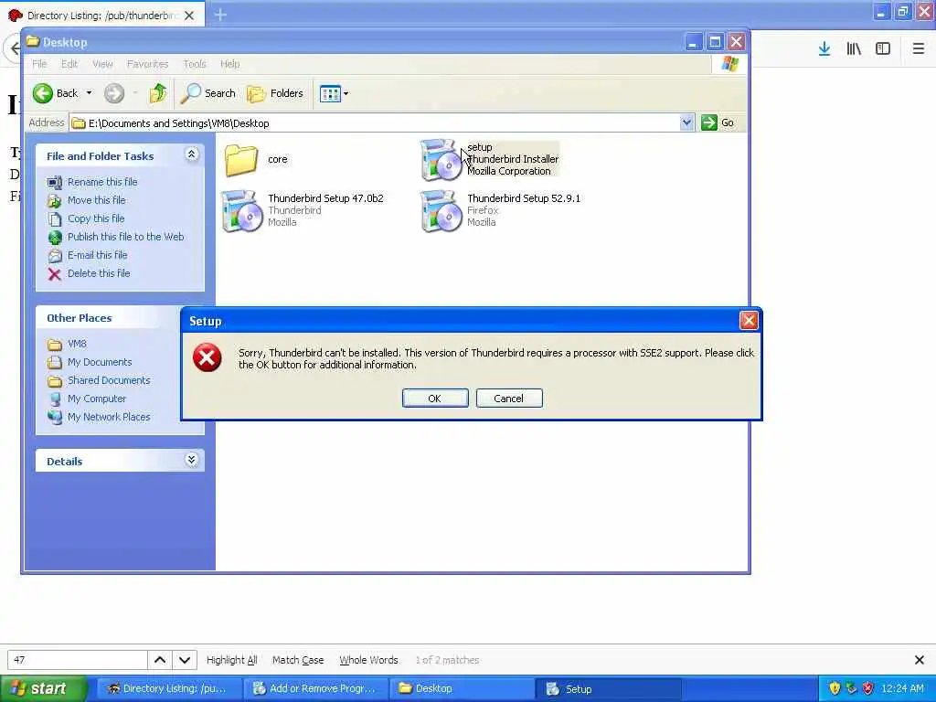
Task: Close the Setup error dialog
Action: 749,321
